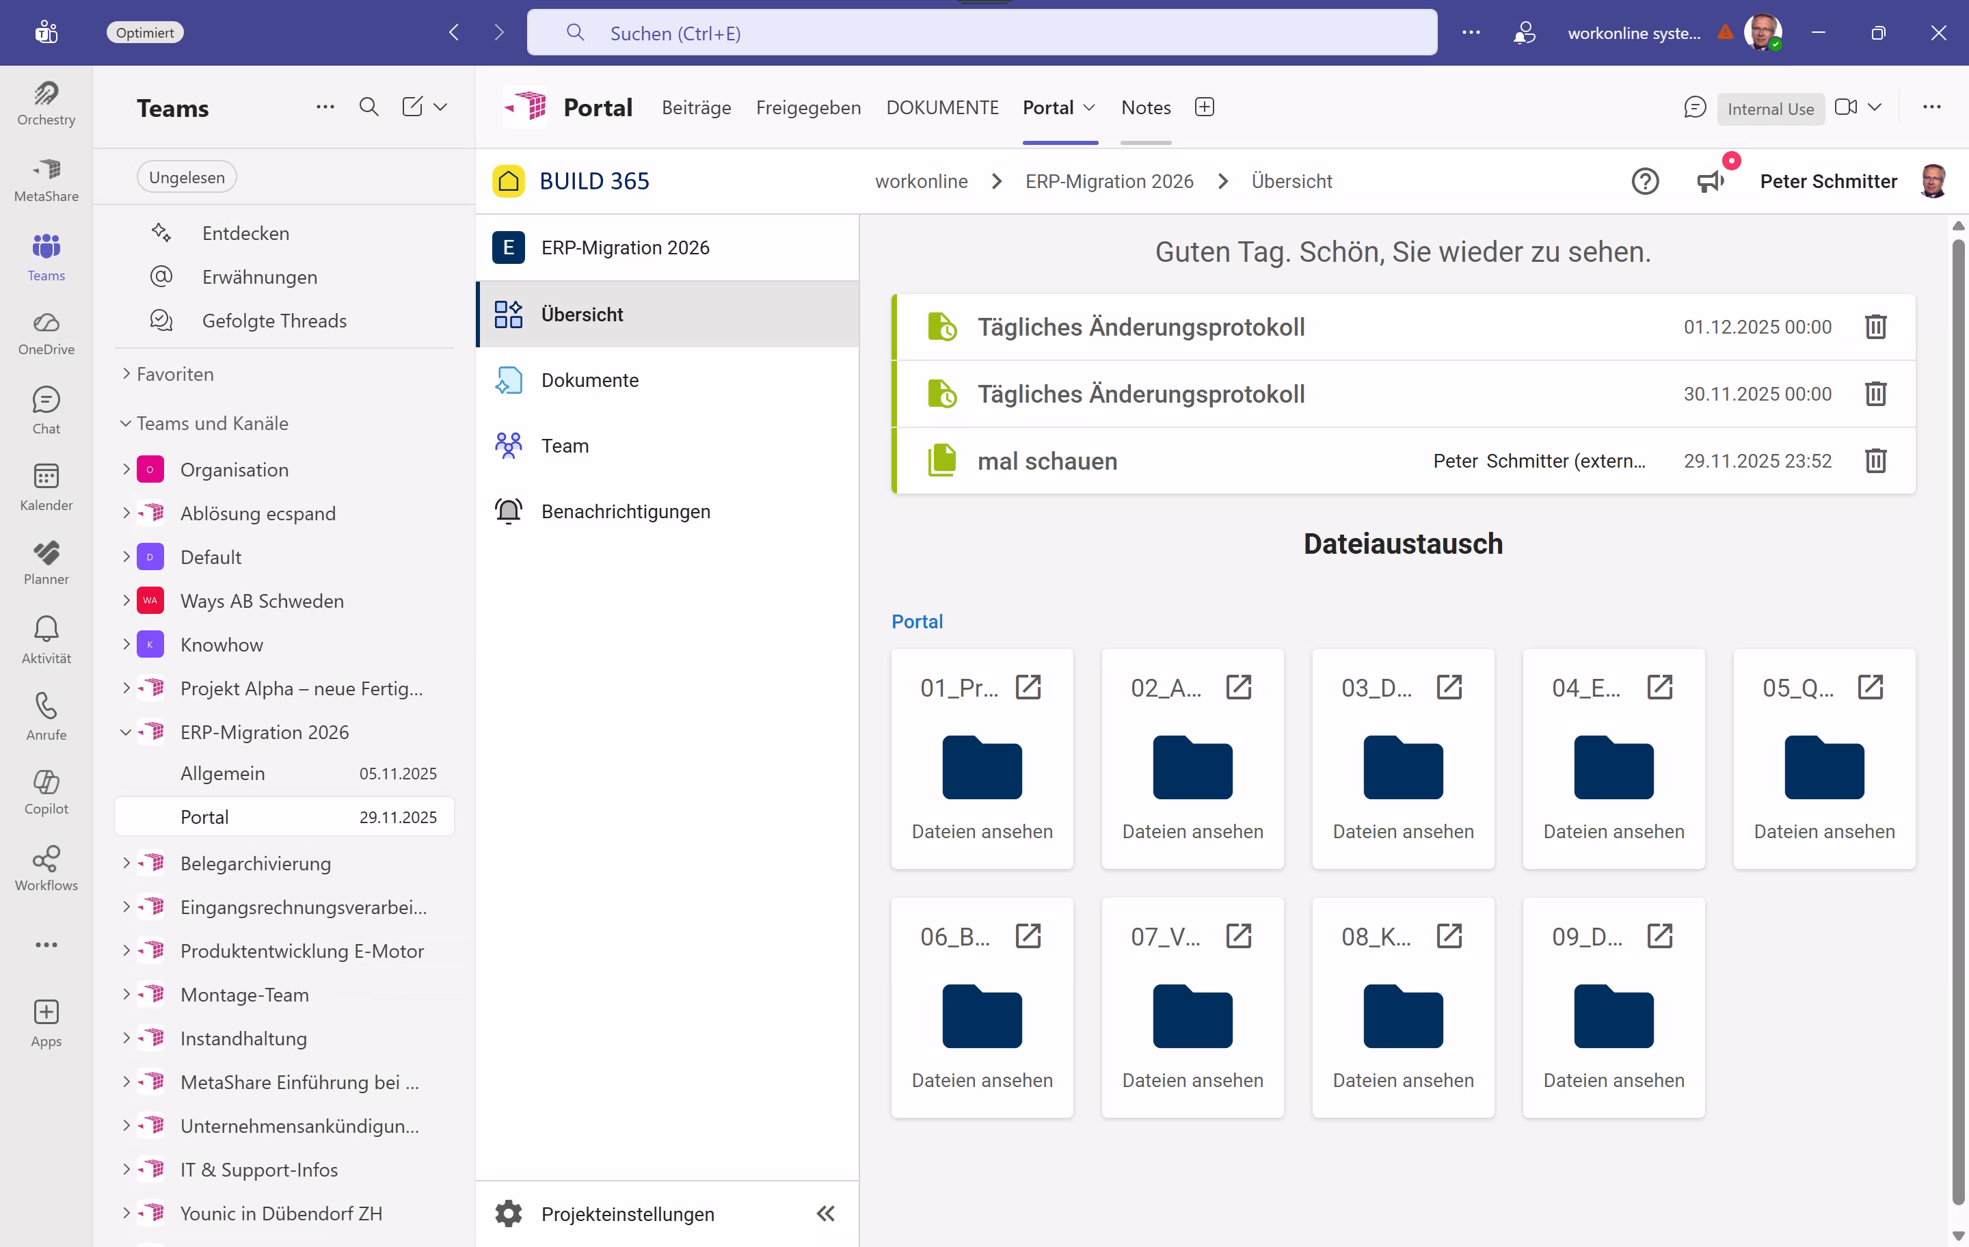Switch to the DOKUMENTE tab

pyautogui.click(x=942, y=108)
